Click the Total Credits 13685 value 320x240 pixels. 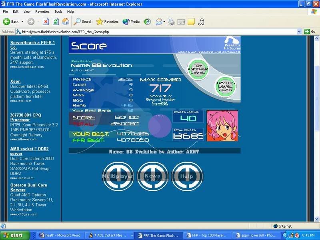point(188,136)
